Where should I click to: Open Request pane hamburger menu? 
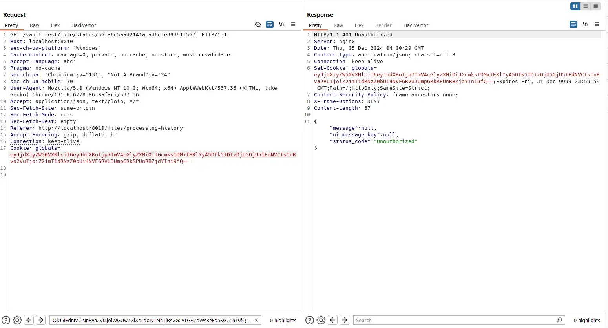click(x=293, y=24)
